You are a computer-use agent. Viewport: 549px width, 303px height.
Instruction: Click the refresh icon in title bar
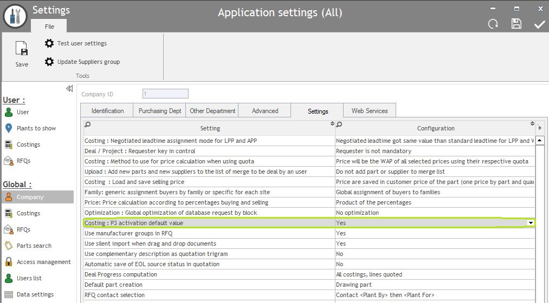click(493, 24)
